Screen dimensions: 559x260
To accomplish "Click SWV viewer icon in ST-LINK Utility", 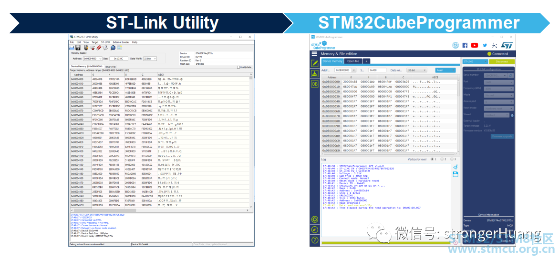I will pos(119,48).
